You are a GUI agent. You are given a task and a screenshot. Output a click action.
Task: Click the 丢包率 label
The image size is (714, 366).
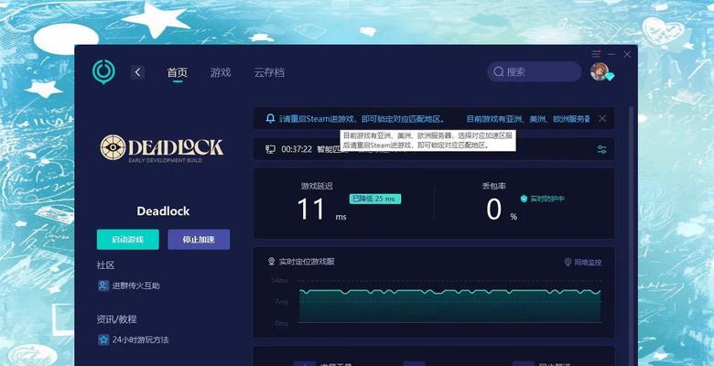pyautogui.click(x=494, y=186)
